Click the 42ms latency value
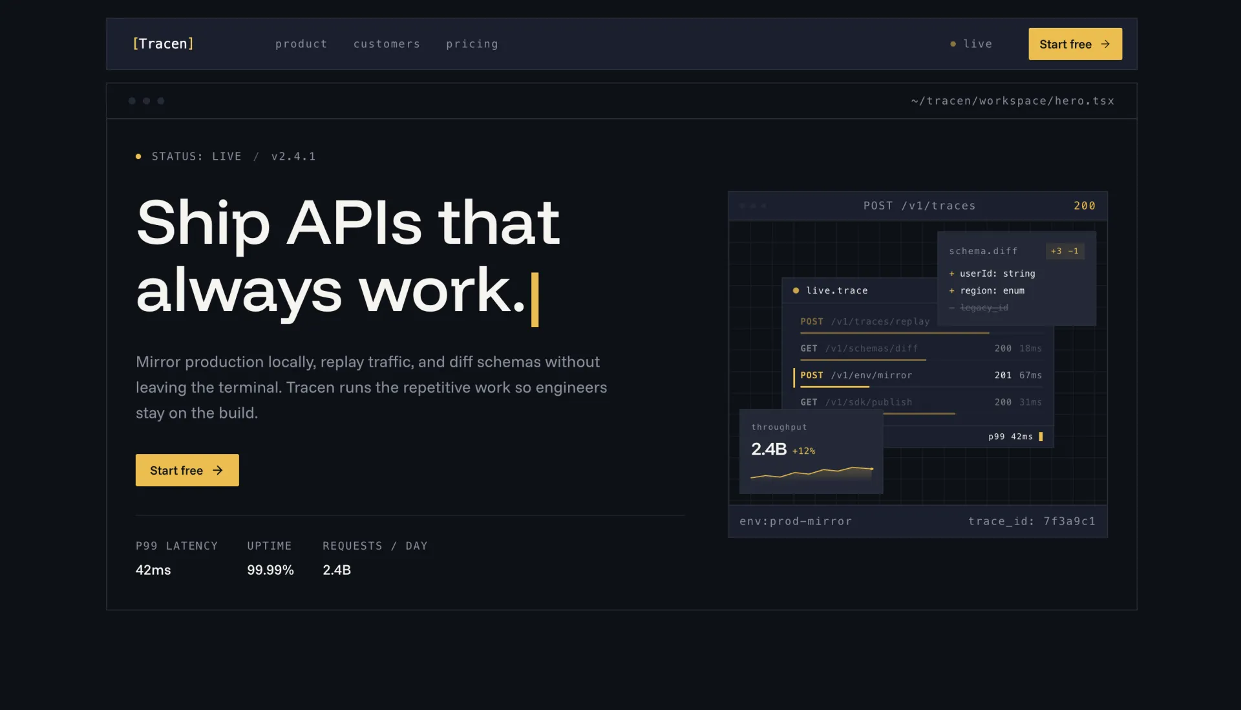1241x710 pixels. pyautogui.click(x=153, y=570)
